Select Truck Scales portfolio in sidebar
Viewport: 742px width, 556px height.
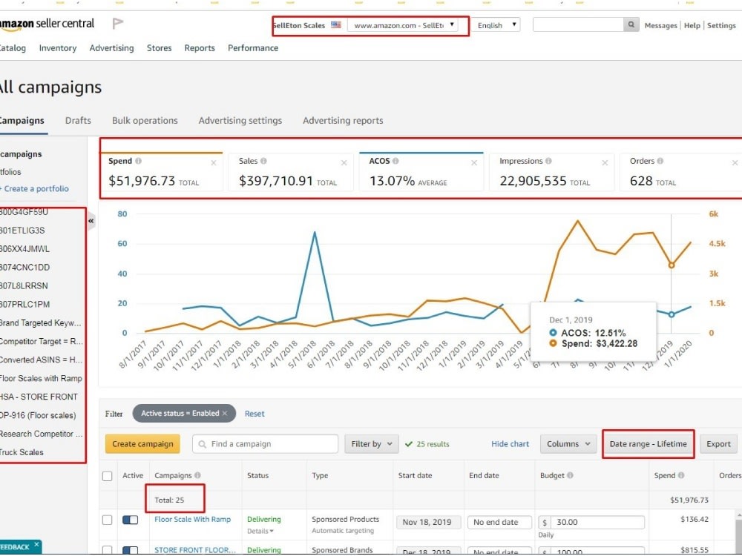pyautogui.click(x=22, y=452)
